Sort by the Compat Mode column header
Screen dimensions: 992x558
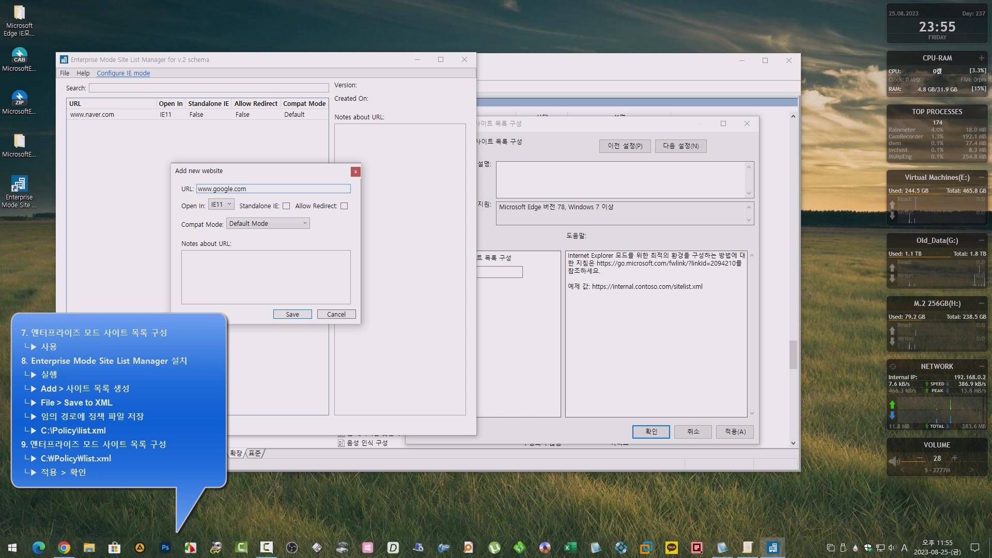pyautogui.click(x=304, y=103)
